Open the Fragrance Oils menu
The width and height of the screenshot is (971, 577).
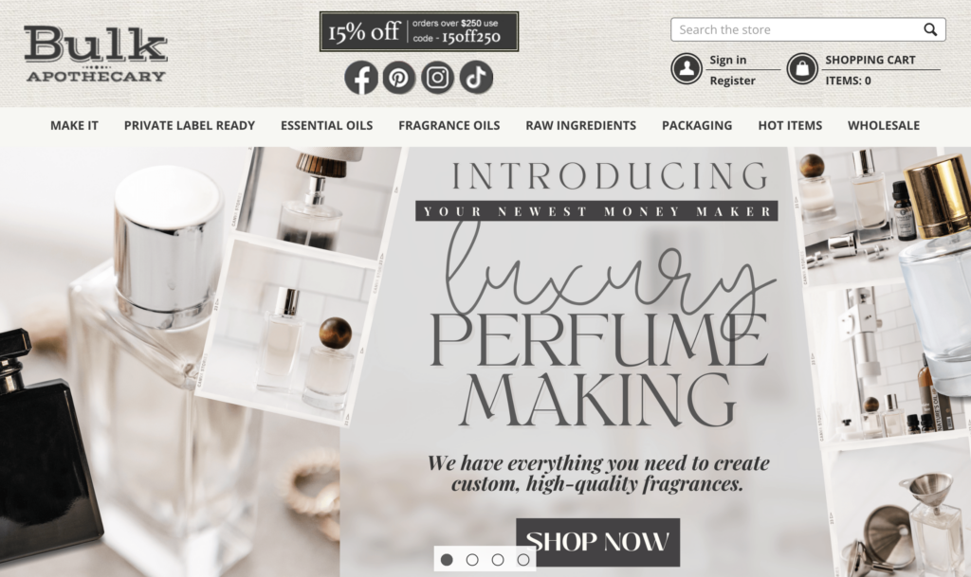[449, 126]
